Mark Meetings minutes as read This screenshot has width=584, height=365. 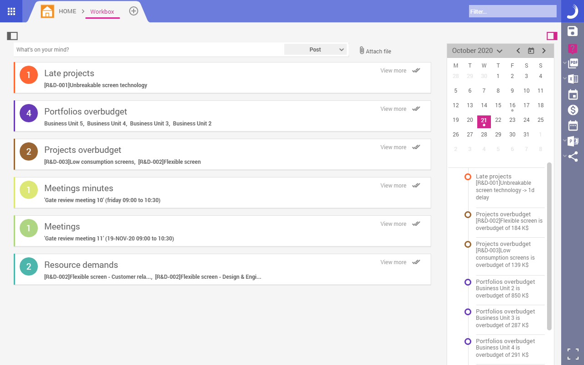416,185
